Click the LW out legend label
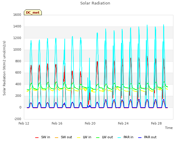Screen dimensions: 191x143 coord(107,137)
